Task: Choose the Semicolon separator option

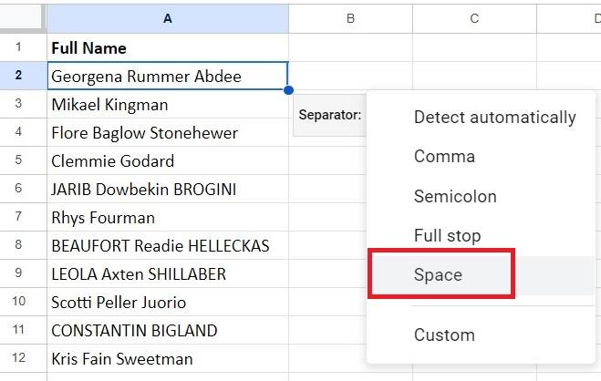Action: pos(455,196)
